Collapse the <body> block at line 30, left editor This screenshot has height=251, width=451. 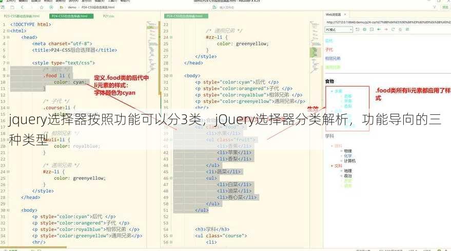pos(8,210)
